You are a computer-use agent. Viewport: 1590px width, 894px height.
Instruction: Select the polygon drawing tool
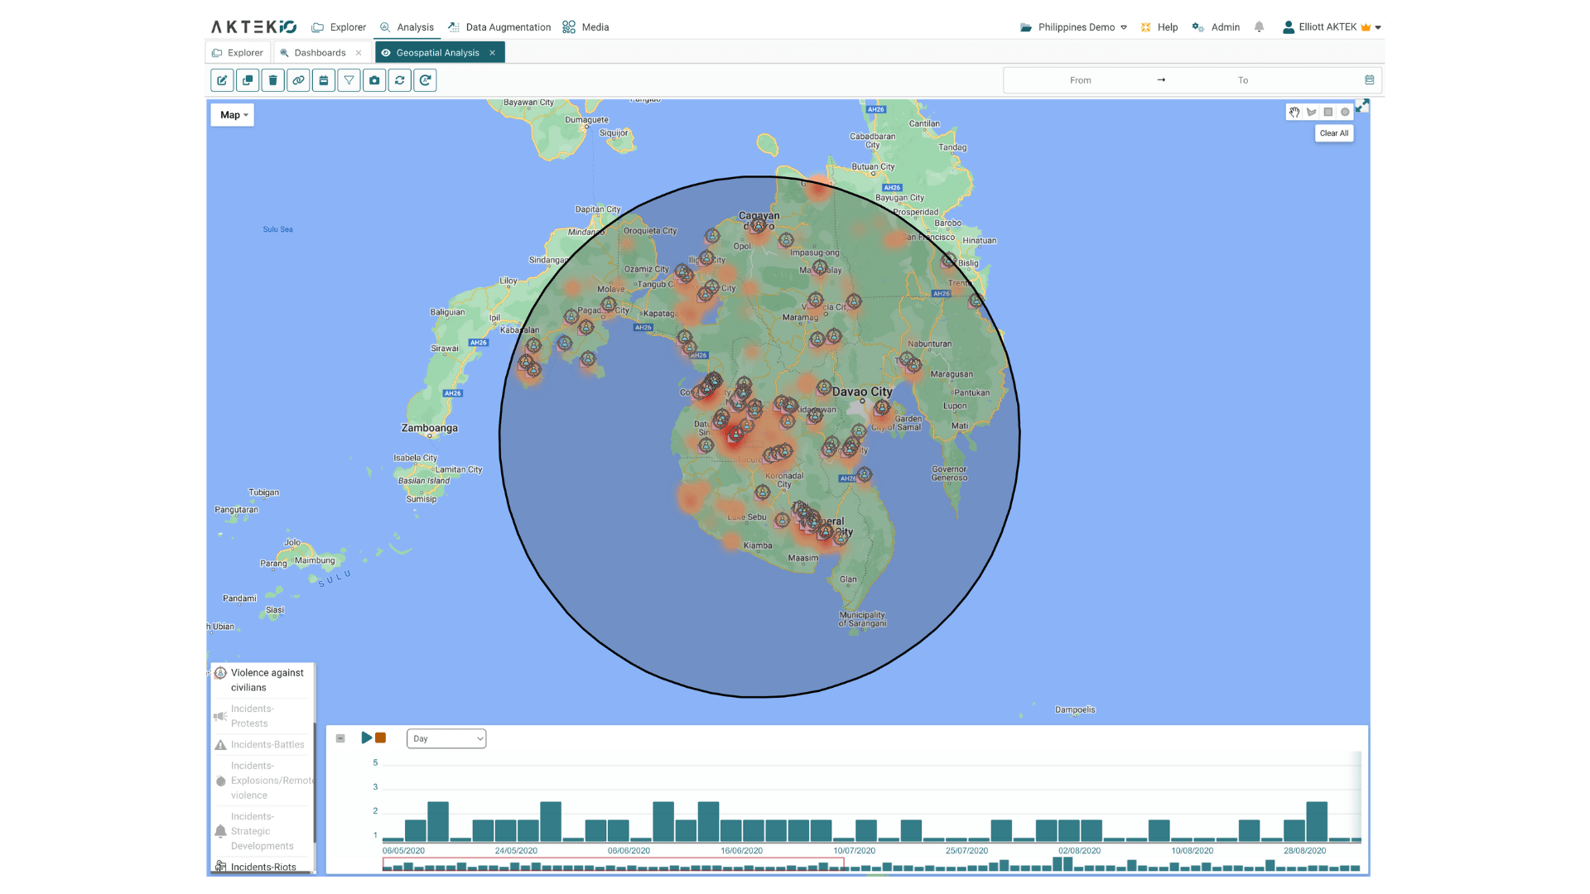click(1311, 112)
